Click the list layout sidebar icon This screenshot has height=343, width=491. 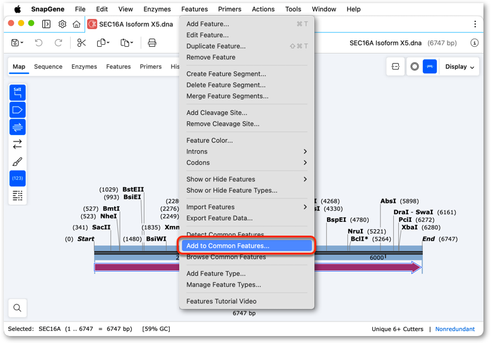point(18,196)
